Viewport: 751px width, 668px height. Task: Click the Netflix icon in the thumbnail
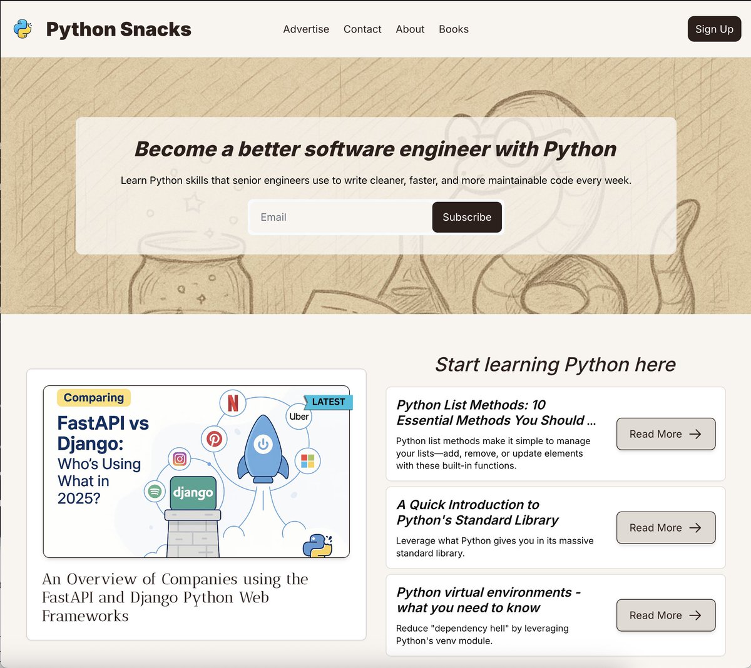pyautogui.click(x=233, y=402)
